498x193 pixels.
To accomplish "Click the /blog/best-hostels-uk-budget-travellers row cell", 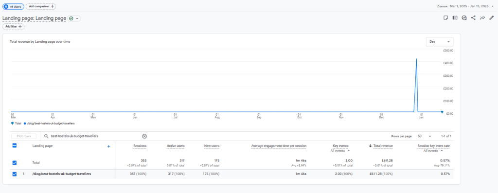I will pyautogui.click(x=62, y=174).
